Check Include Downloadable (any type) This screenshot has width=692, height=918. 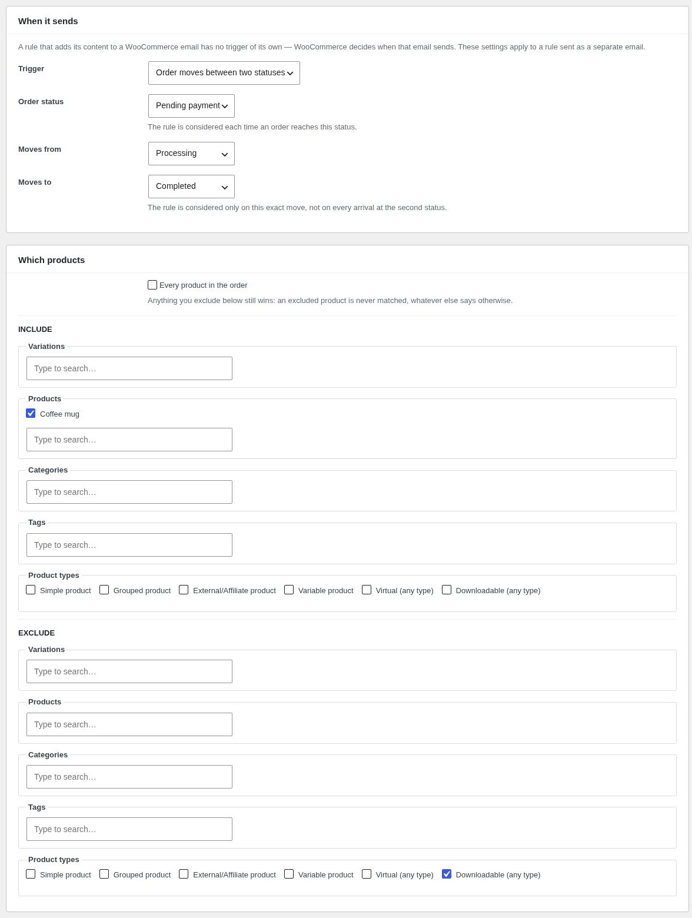click(x=447, y=590)
